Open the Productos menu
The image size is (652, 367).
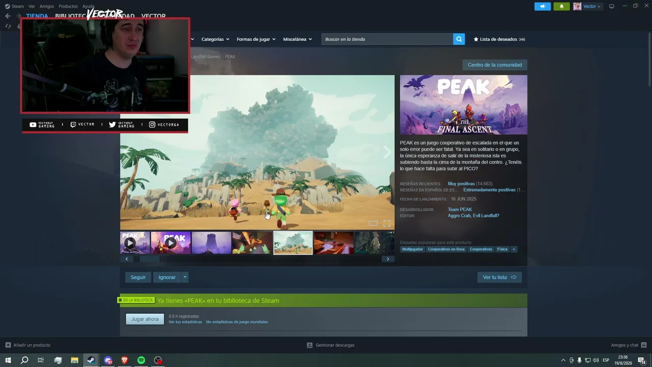[68, 6]
